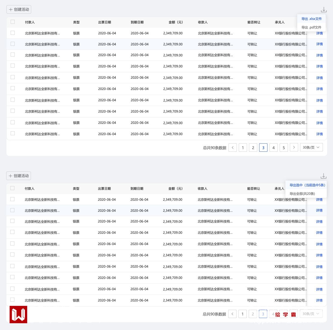This screenshot has width=333, height=330.
Task: Check the last row checkbox in upper table
Action: [13, 133]
